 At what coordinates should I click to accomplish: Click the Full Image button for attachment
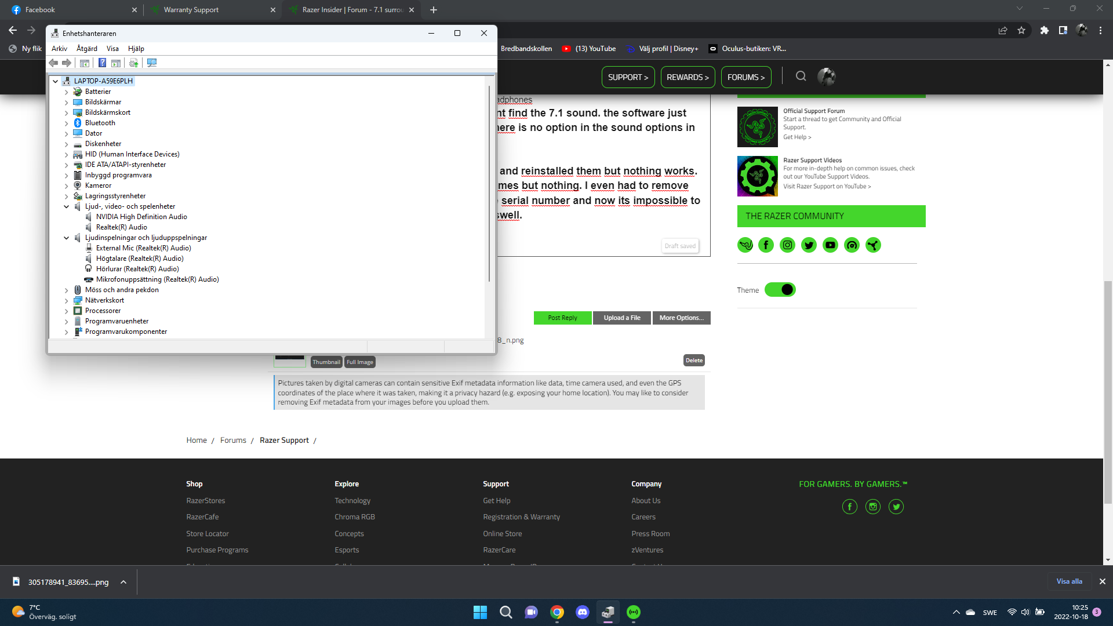tap(360, 362)
